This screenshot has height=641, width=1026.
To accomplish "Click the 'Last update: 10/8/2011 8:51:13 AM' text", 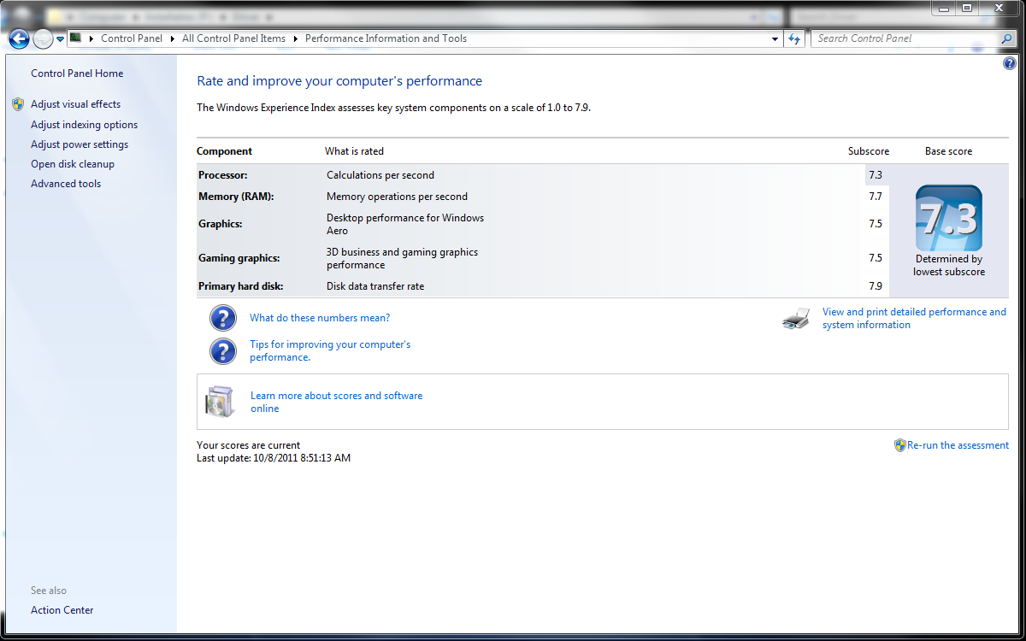I will click(274, 458).
